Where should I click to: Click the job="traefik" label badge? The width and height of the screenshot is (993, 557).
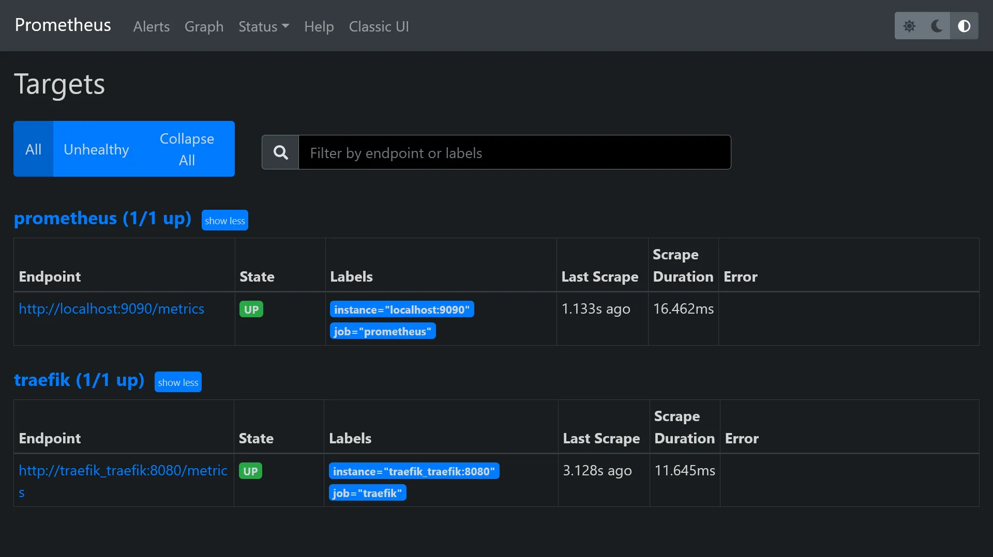(367, 493)
